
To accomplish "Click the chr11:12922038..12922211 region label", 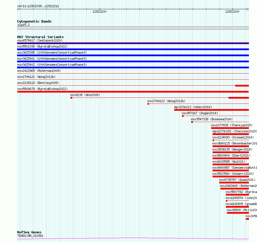I will tap(38, 6).
